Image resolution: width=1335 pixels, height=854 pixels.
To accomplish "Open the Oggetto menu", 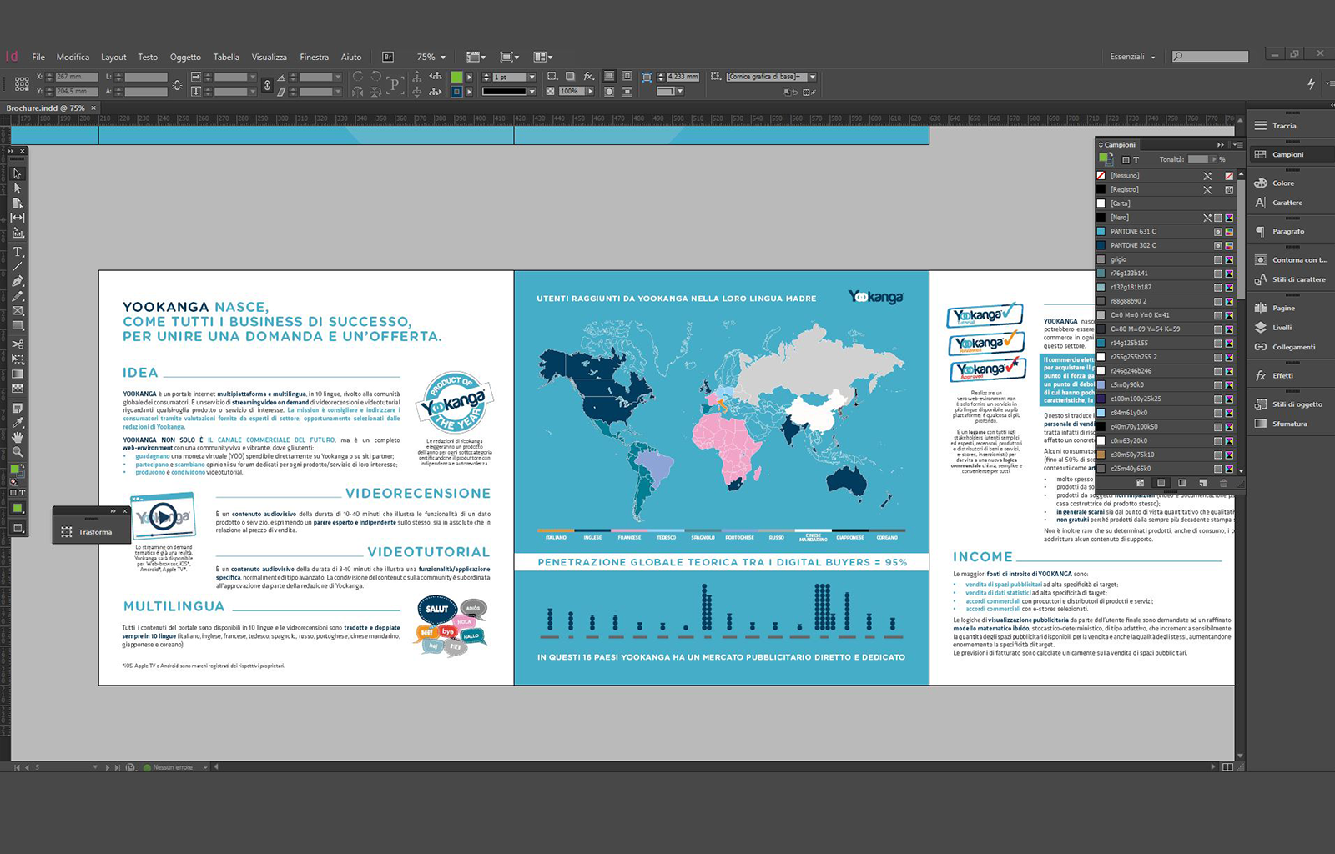I will (185, 57).
